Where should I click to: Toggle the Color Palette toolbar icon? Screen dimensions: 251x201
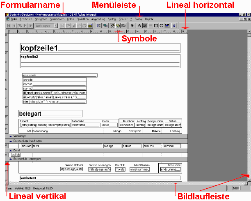[x=118, y=25]
